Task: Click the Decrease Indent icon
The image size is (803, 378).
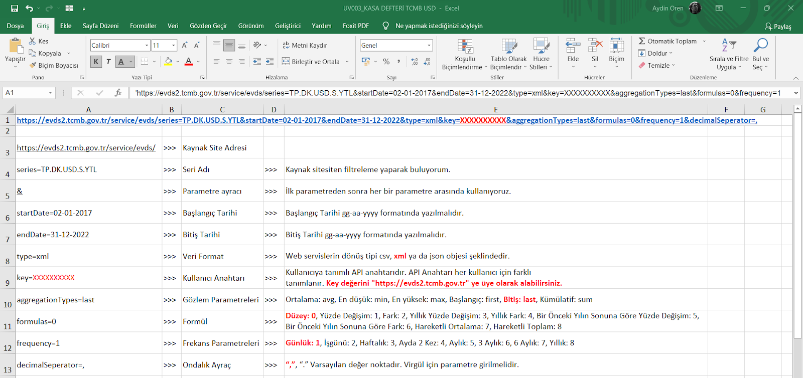Action: click(x=257, y=61)
